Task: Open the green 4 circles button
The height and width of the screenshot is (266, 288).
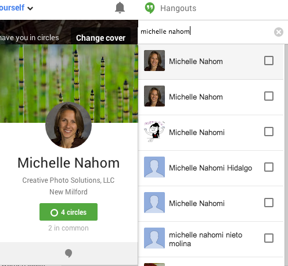Action: pos(69,212)
